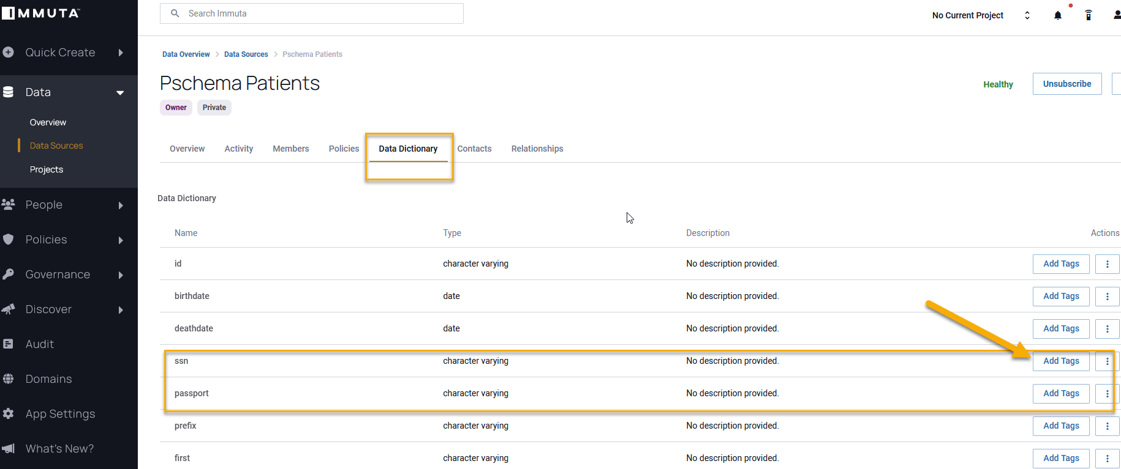Viewport: 1121px width, 469px height.
Task: Click the ssn column name
Action: [181, 361]
